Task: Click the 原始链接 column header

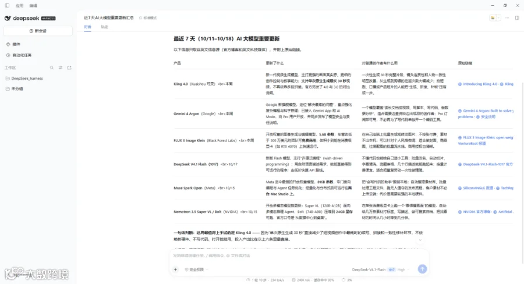Action: click(x=465, y=63)
